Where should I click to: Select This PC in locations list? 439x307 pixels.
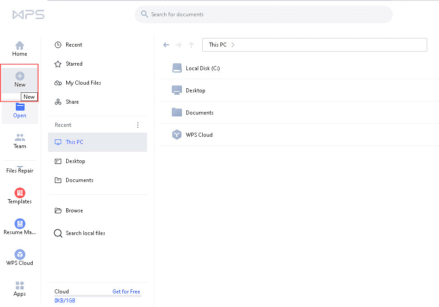[x=98, y=142]
